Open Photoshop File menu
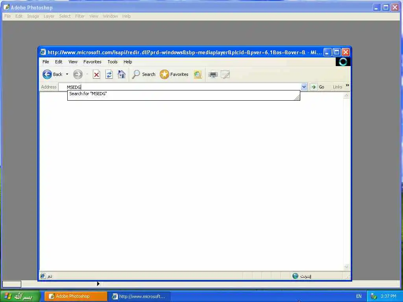 [8, 16]
